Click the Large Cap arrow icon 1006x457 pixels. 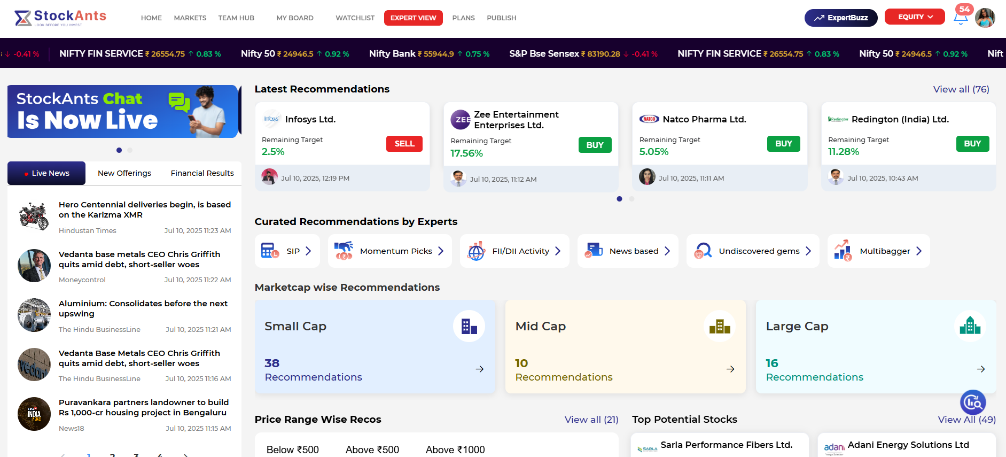coord(981,369)
